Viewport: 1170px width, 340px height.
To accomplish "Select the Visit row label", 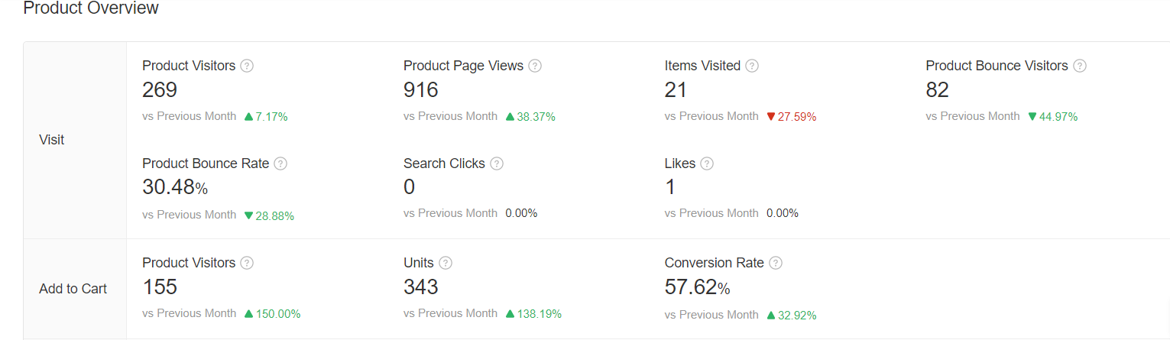I will coord(52,140).
